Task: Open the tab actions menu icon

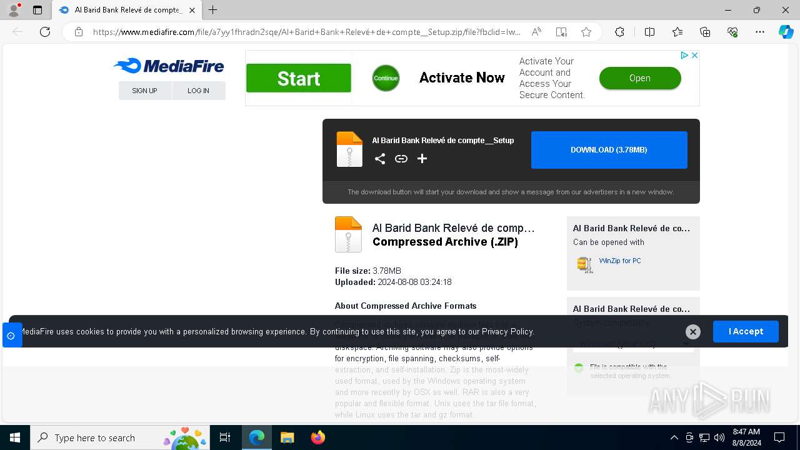Action: 37,10
